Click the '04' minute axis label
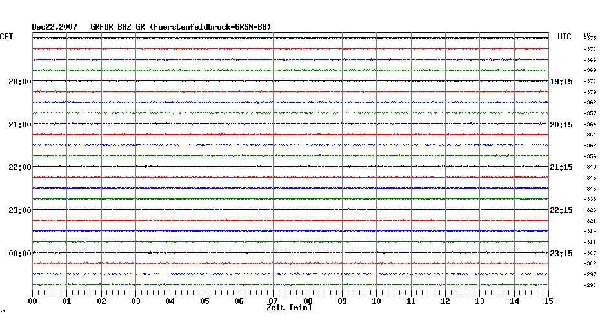The width and height of the screenshot is (600, 318). 170,301
